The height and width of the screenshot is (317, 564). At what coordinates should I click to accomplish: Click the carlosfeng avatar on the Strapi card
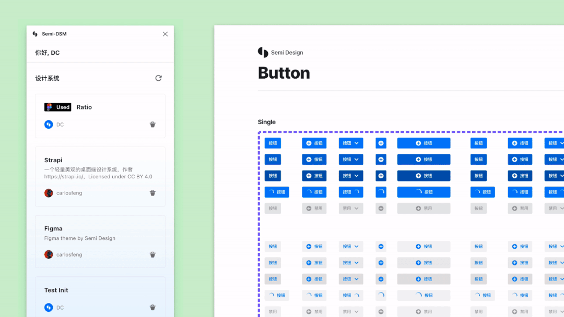(49, 193)
